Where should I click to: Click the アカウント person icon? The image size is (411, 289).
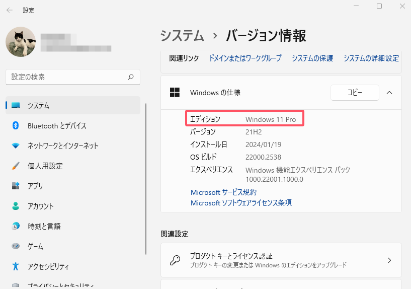[x=16, y=206]
